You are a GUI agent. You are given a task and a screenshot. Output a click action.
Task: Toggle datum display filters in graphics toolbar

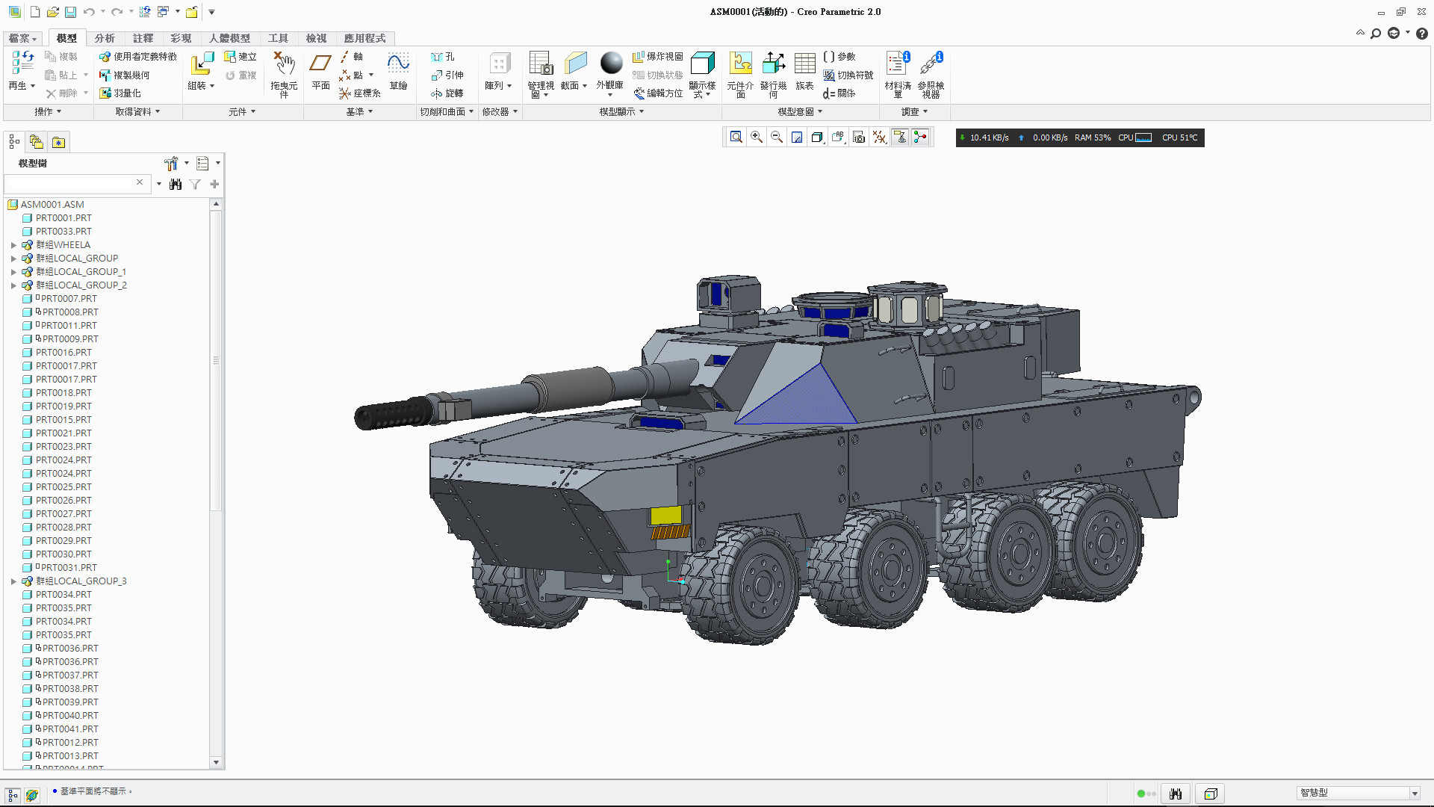click(879, 137)
